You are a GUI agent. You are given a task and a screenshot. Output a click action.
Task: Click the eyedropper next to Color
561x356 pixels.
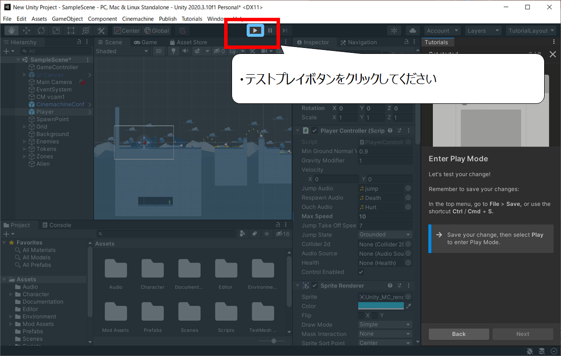tap(409, 306)
